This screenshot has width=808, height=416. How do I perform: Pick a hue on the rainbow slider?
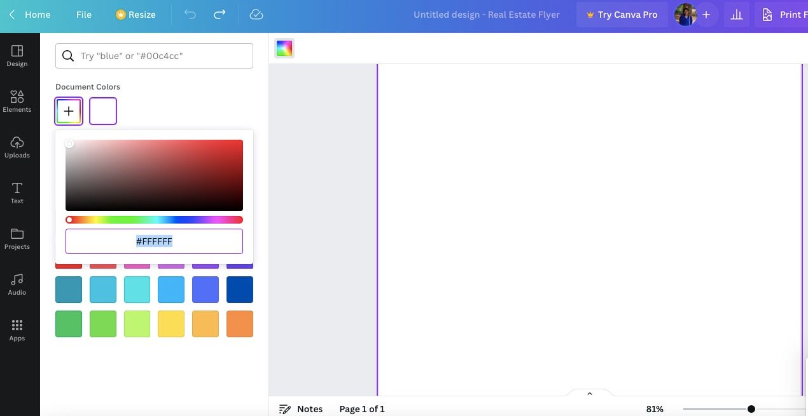[x=154, y=219]
